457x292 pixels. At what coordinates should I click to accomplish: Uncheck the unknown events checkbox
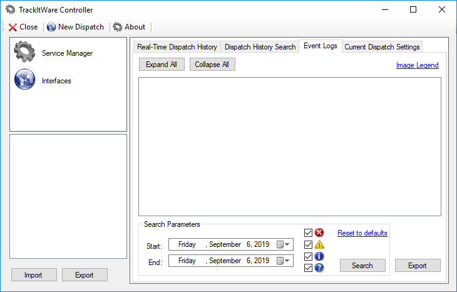pos(308,268)
